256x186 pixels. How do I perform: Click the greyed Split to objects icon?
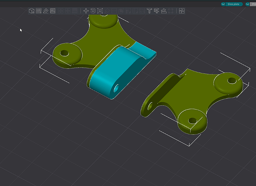(x=61, y=11)
